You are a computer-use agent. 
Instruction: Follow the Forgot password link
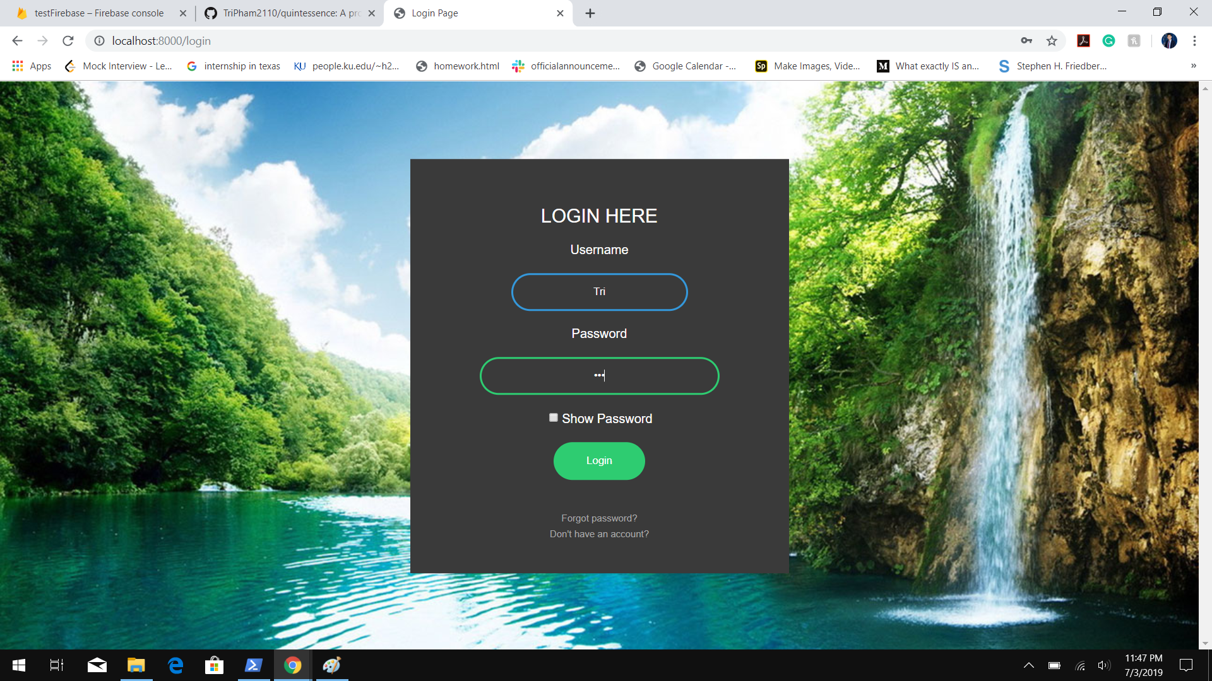click(599, 518)
